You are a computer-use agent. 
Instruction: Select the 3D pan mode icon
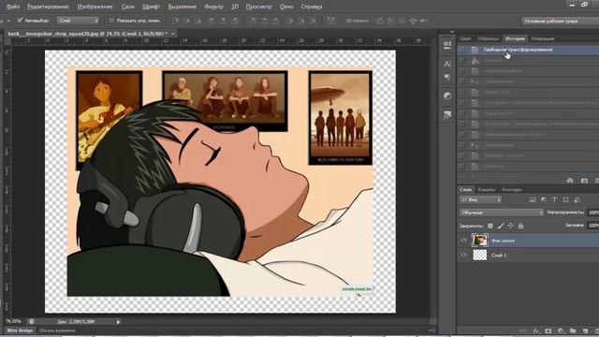tap(402, 21)
